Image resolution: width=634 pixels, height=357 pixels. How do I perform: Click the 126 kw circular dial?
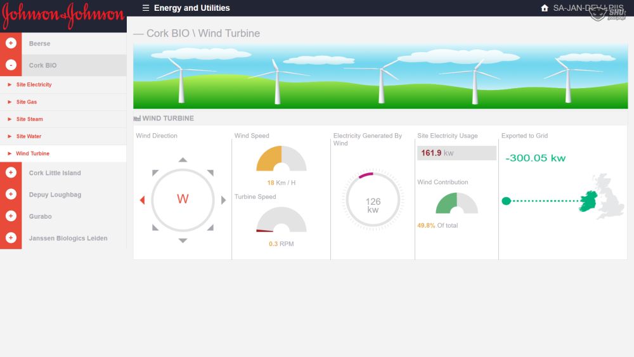coord(373,200)
